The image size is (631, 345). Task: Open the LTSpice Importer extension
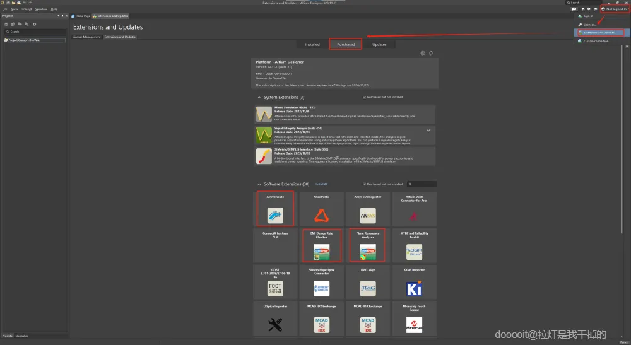point(275,319)
